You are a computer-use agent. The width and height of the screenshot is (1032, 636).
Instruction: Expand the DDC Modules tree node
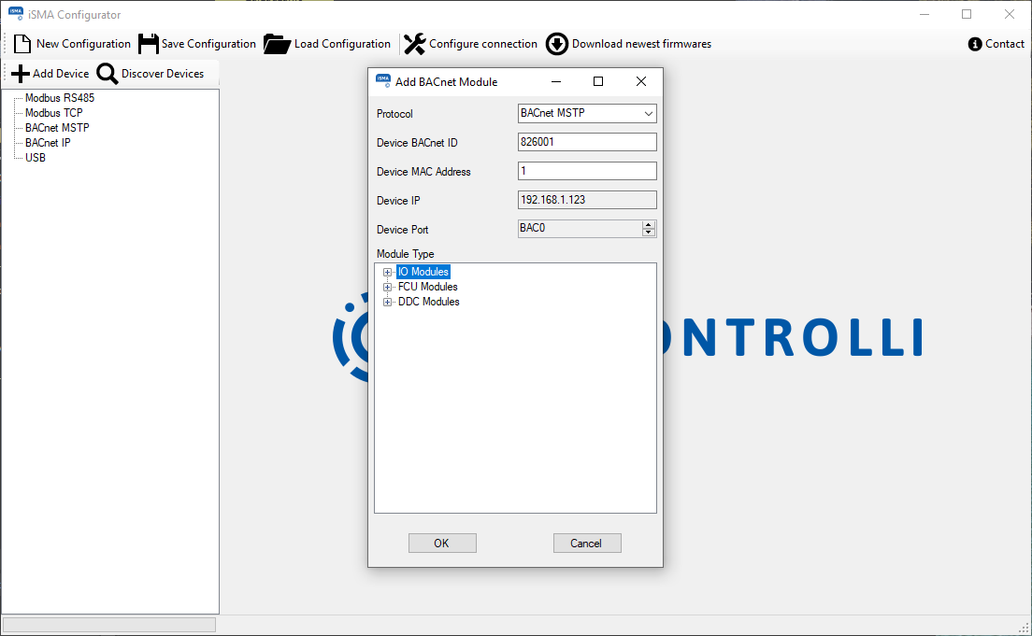click(388, 303)
